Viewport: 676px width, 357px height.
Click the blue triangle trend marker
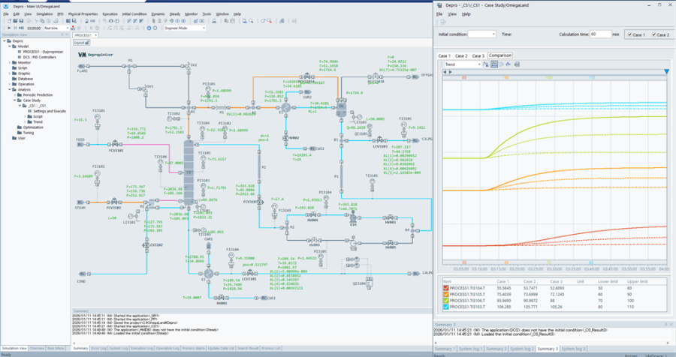coord(665,71)
